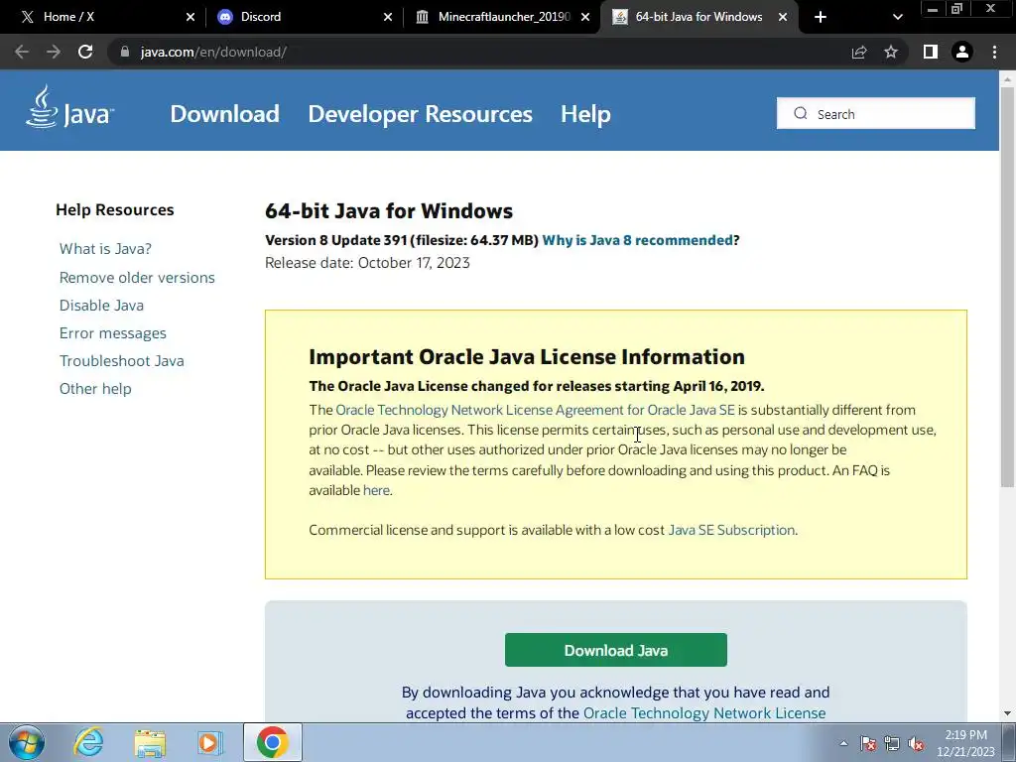Open Developer Resources menu item
Screen dimensions: 1016x762
420,114
